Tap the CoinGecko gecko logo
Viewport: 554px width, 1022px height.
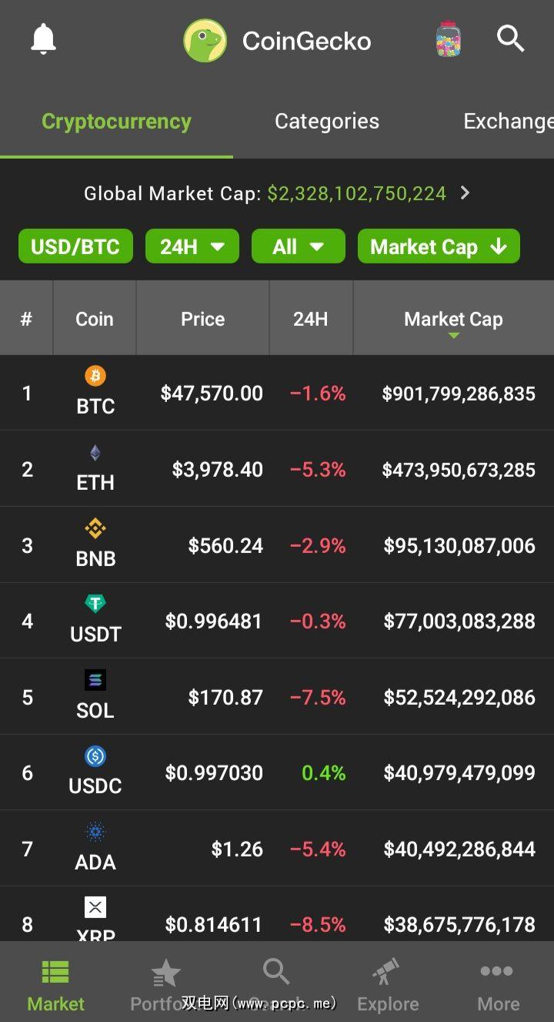pyautogui.click(x=205, y=41)
